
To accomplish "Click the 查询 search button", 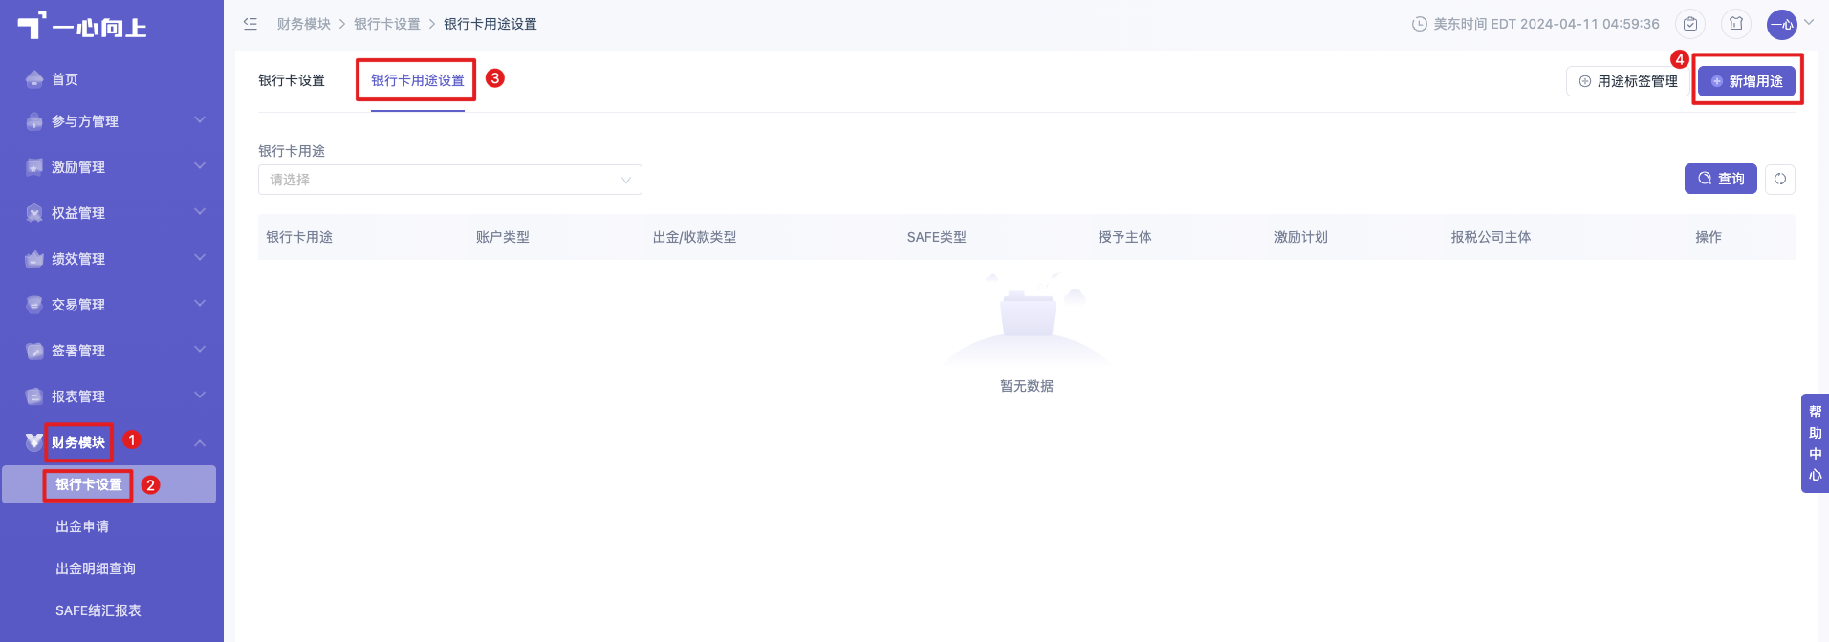I will pos(1721,179).
